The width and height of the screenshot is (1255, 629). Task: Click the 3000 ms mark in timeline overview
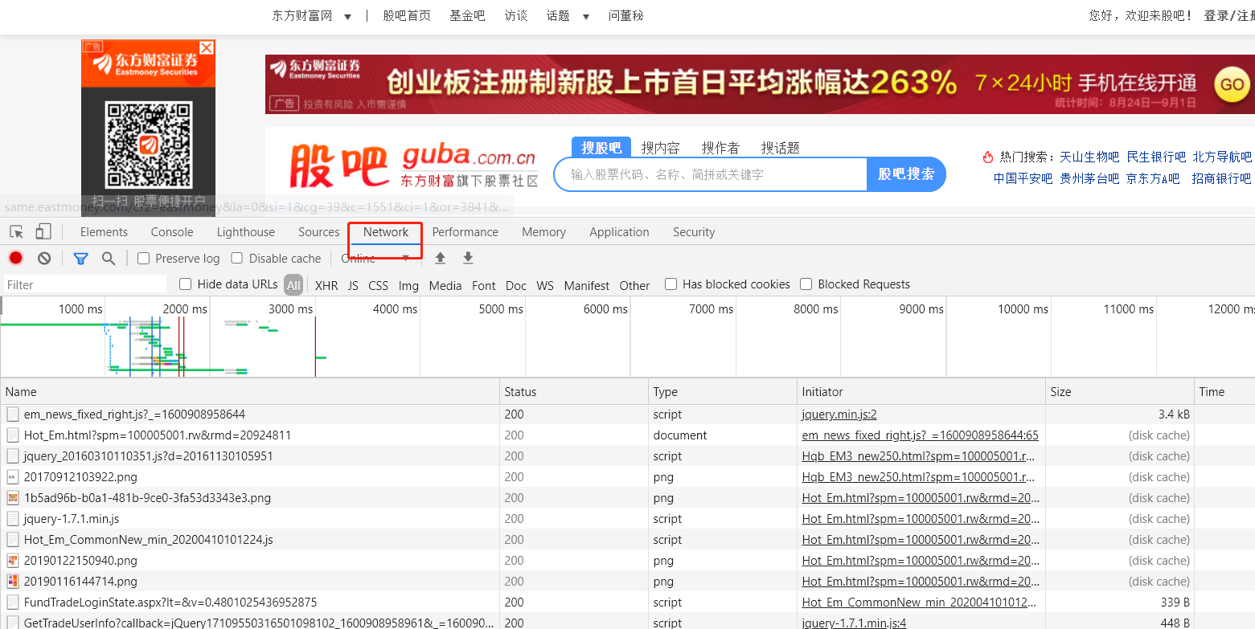(291, 309)
